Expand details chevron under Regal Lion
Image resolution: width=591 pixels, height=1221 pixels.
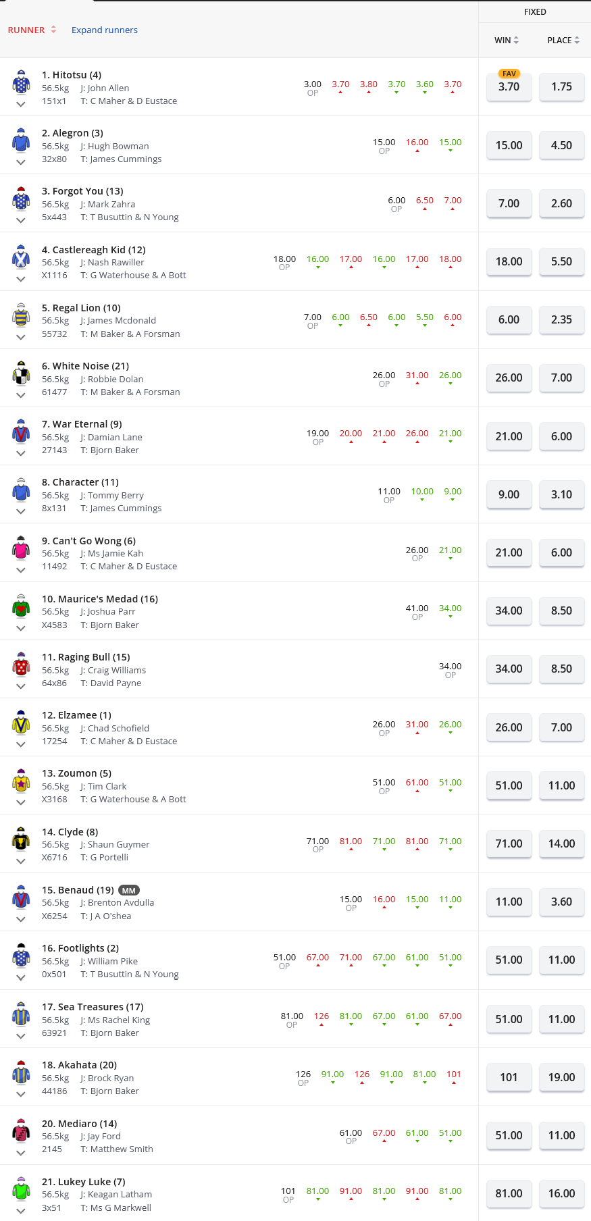click(x=21, y=337)
